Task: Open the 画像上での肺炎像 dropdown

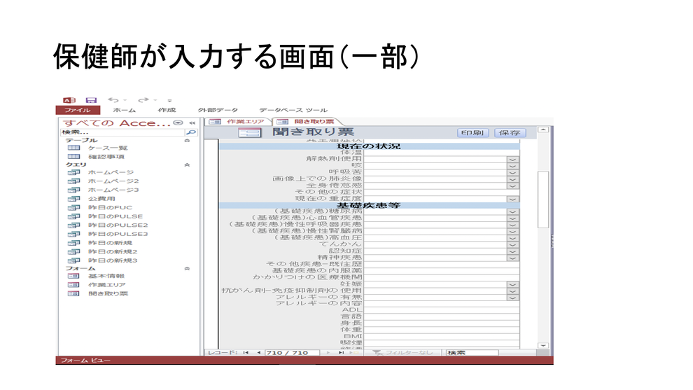Action: pos(512,179)
